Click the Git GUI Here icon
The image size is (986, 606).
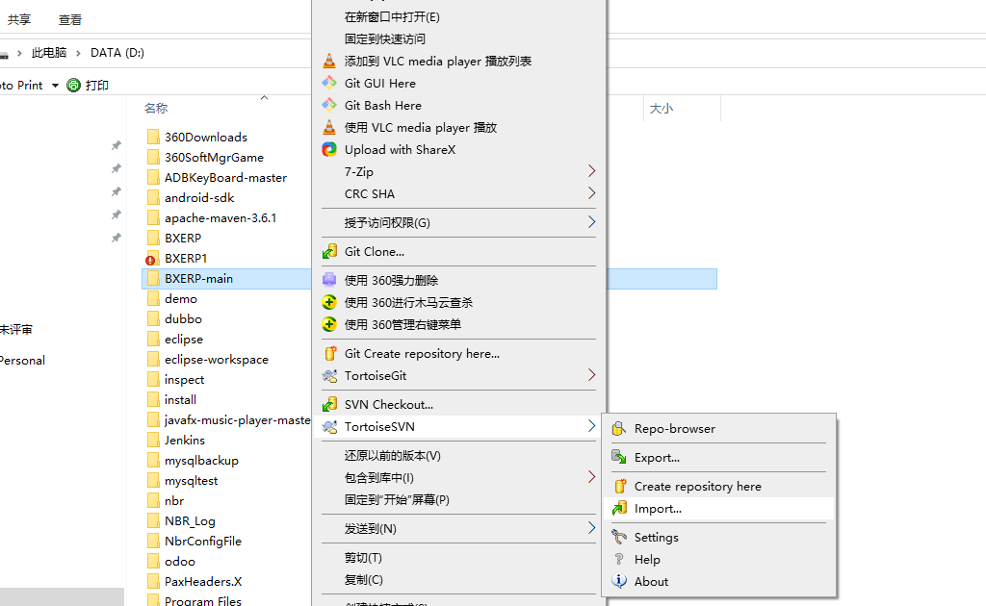coord(329,83)
